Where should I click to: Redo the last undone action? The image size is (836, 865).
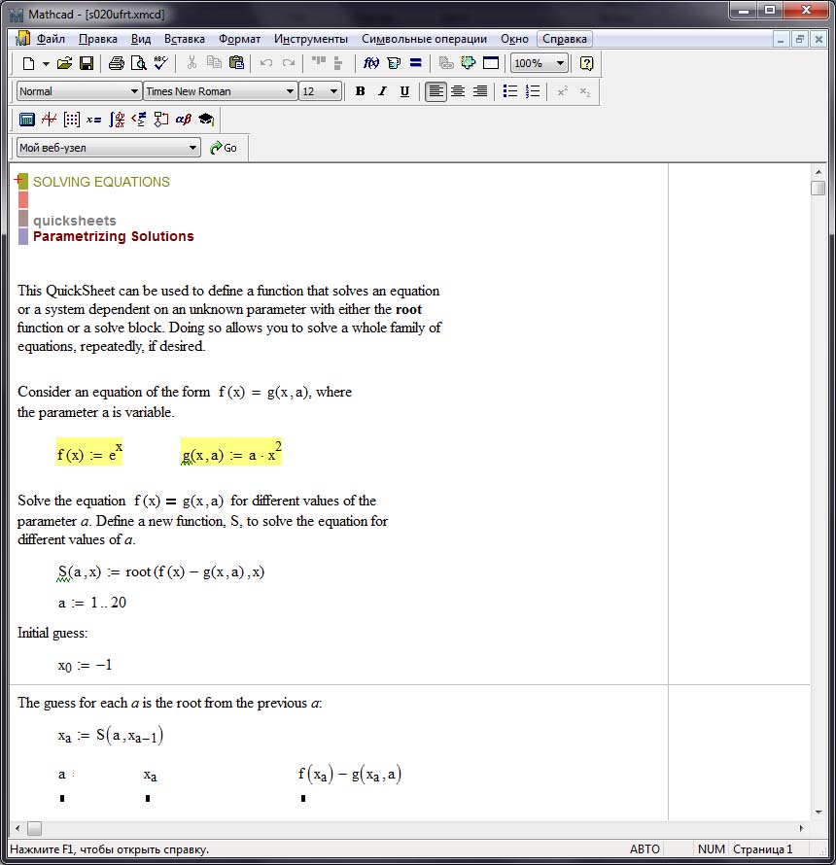tap(288, 63)
